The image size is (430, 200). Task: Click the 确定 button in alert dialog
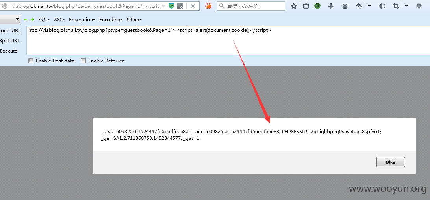(x=391, y=162)
